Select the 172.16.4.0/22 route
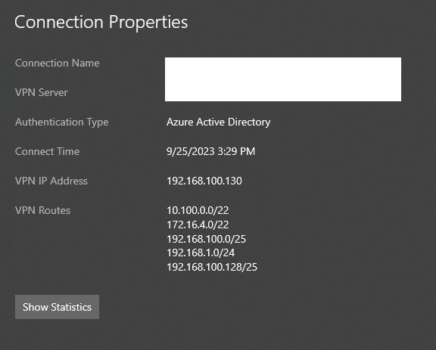 (x=198, y=225)
